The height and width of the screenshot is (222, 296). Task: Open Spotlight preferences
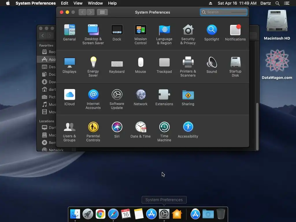point(212,33)
